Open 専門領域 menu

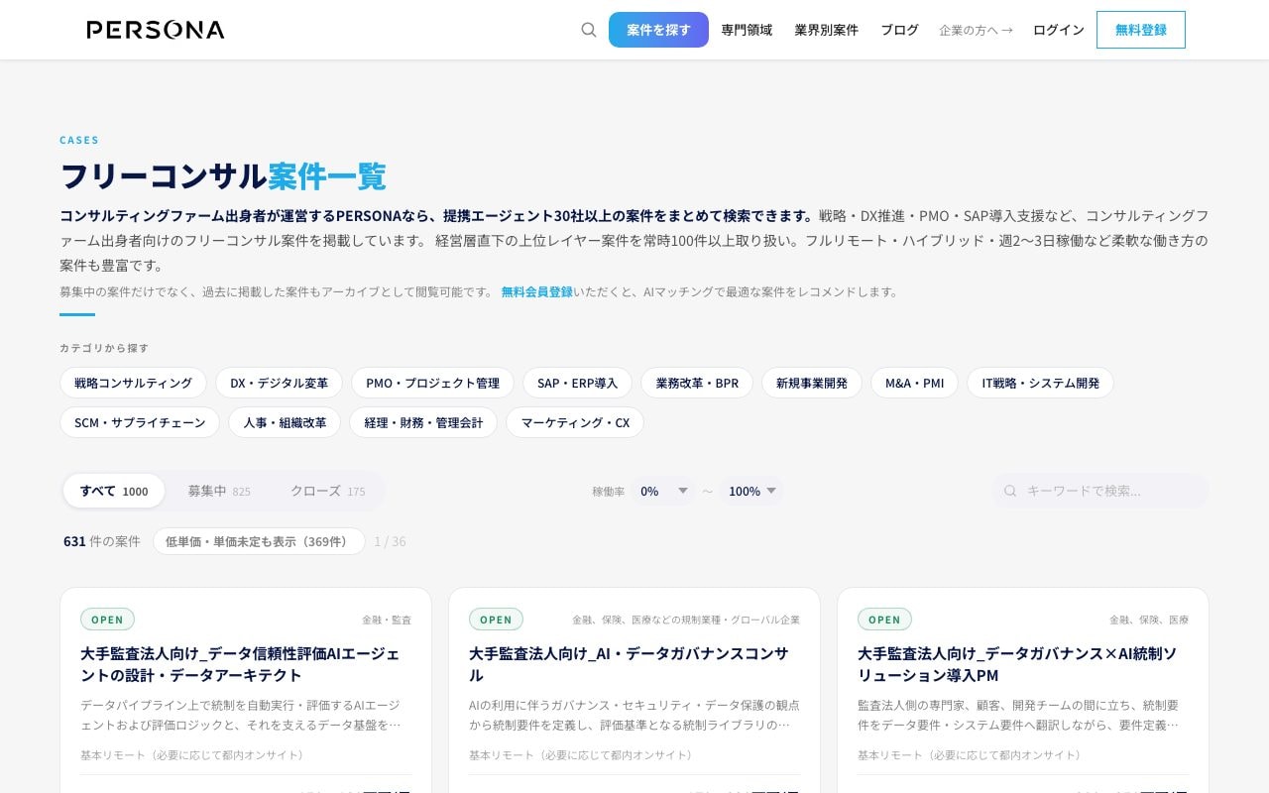[x=747, y=30]
